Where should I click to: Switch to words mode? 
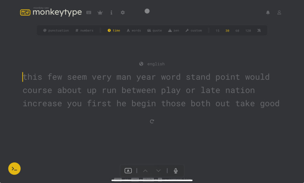pyautogui.click(x=134, y=31)
